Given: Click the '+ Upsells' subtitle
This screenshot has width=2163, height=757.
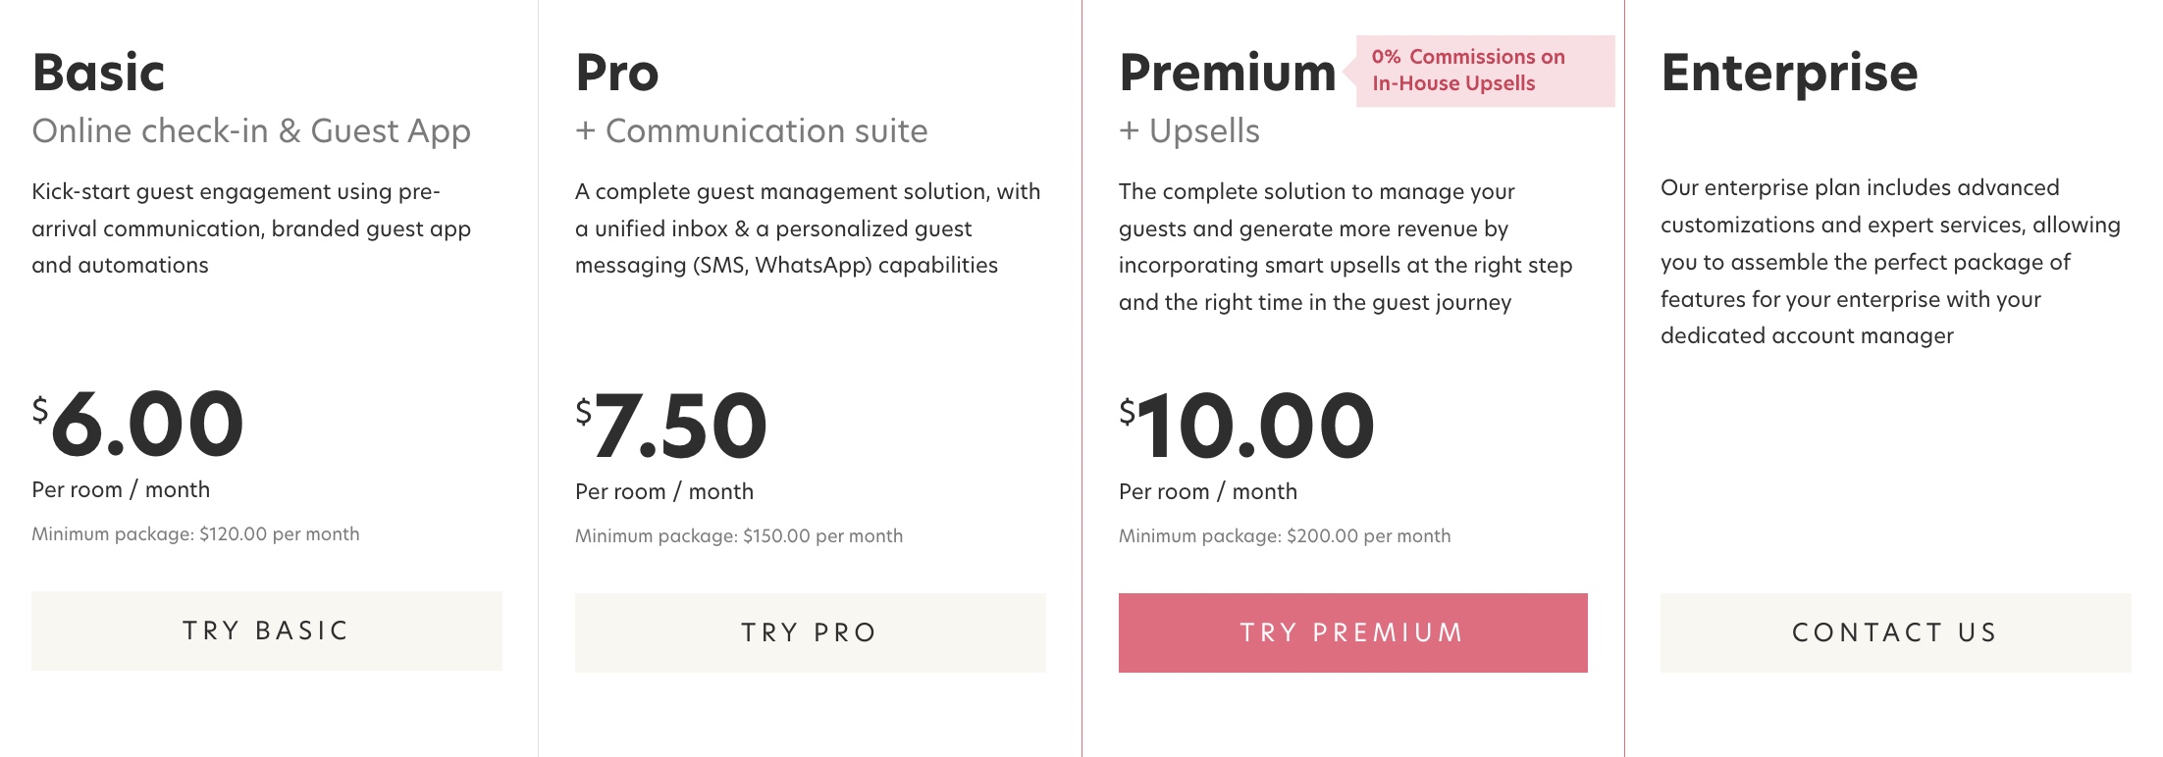Looking at the screenshot, I should pyautogui.click(x=1189, y=130).
